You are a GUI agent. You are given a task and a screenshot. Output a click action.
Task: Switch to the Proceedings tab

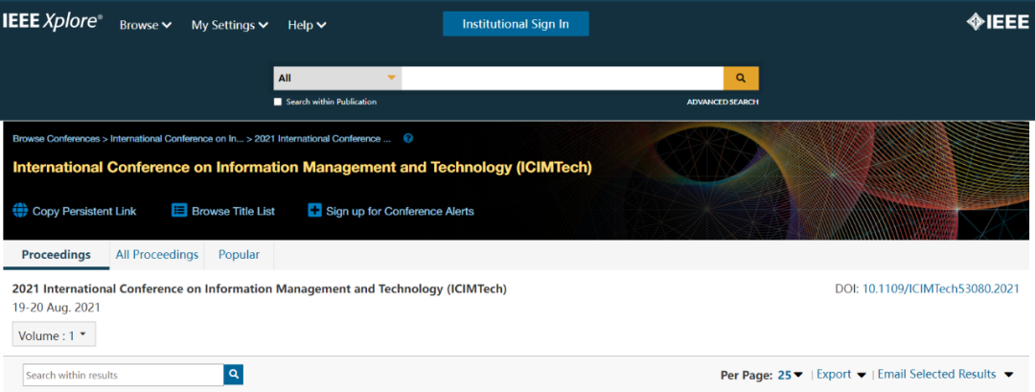(57, 255)
